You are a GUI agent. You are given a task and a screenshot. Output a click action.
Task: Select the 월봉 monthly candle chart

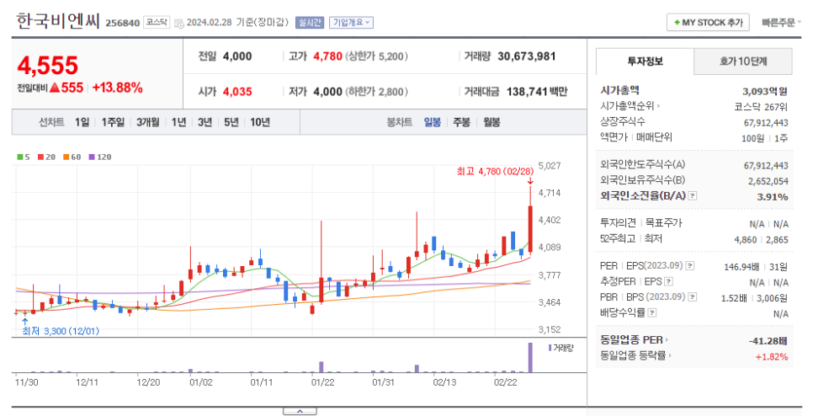click(x=492, y=122)
